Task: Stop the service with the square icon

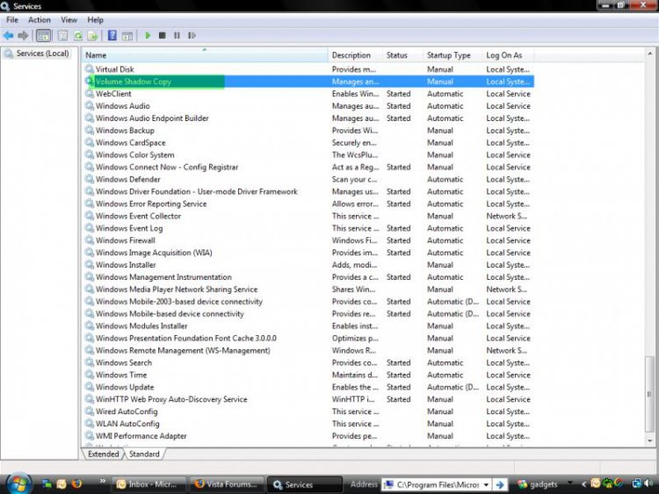Action: pyautogui.click(x=163, y=36)
